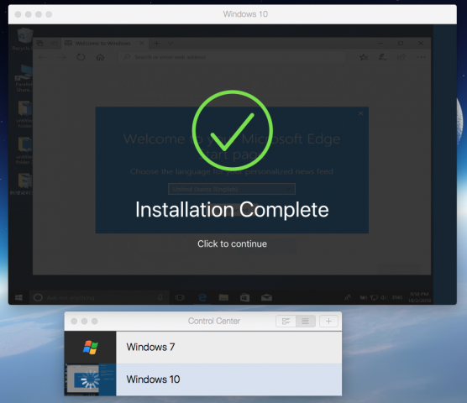Image resolution: width=467 pixels, height=403 pixels.
Task: Open new tab in Edge
Action: pos(156,44)
